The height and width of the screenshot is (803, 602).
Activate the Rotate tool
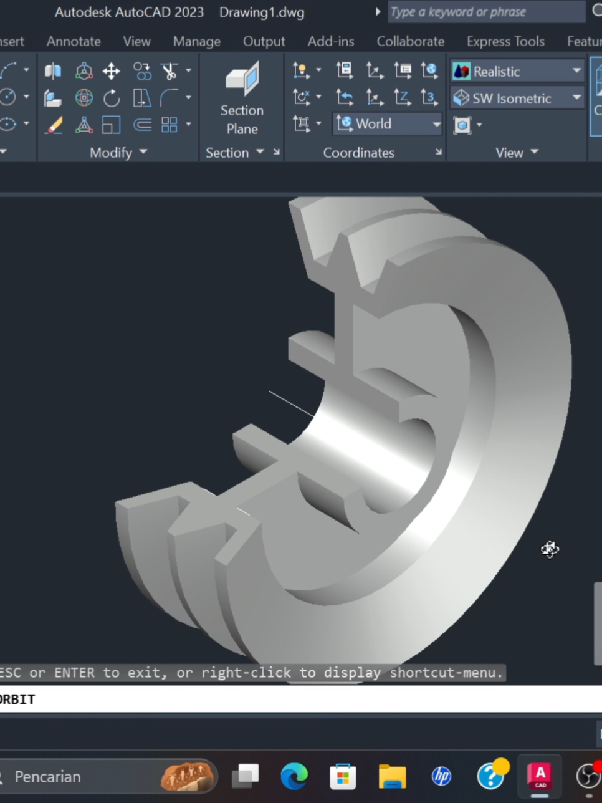pyautogui.click(x=111, y=97)
